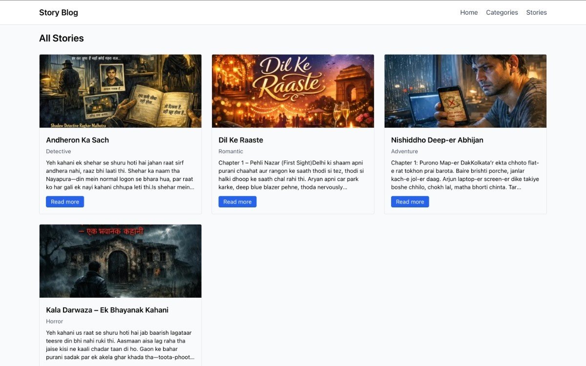Viewport: 586px width, 366px height.
Task: Open Kala Darwaza – Ek Bhayanak Kahani title
Action: [x=107, y=310]
